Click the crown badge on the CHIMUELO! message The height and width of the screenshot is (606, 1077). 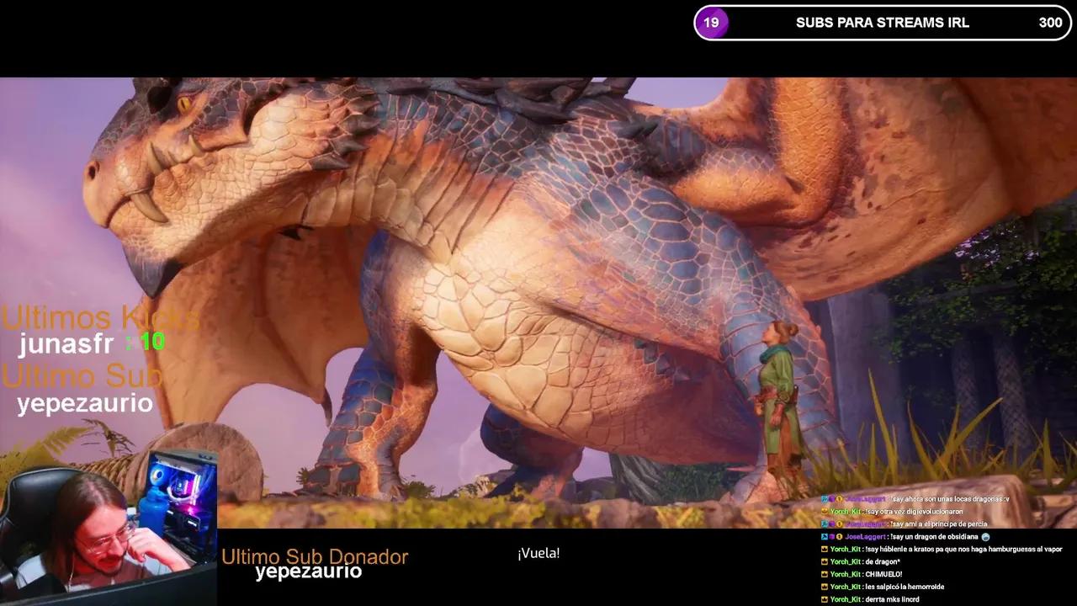pyautogui.click(x=824, y=573)
